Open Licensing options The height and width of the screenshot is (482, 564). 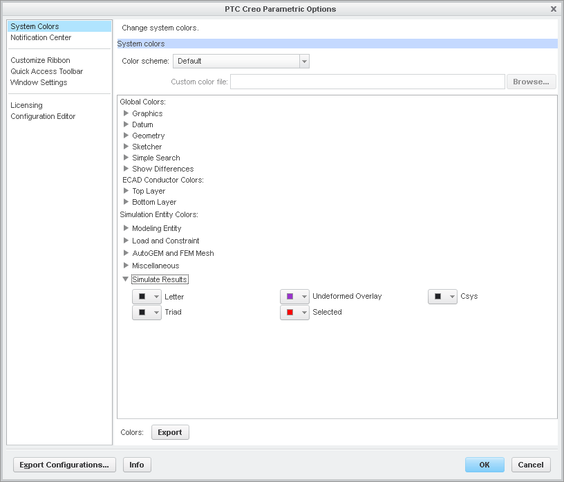27,105
